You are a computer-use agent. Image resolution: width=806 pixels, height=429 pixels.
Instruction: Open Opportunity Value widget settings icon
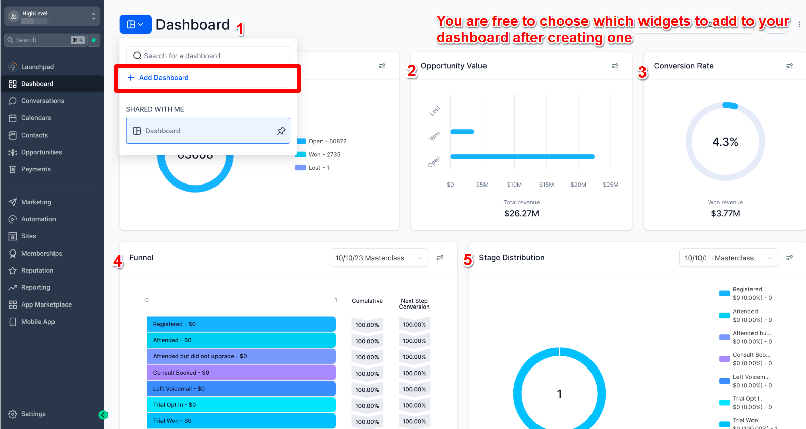click(x=615, y=66)
